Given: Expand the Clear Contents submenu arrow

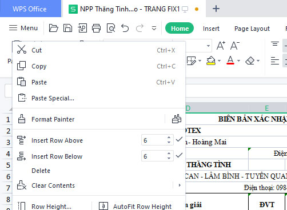Looking at the screenshot, I should [x=180, y=185].
